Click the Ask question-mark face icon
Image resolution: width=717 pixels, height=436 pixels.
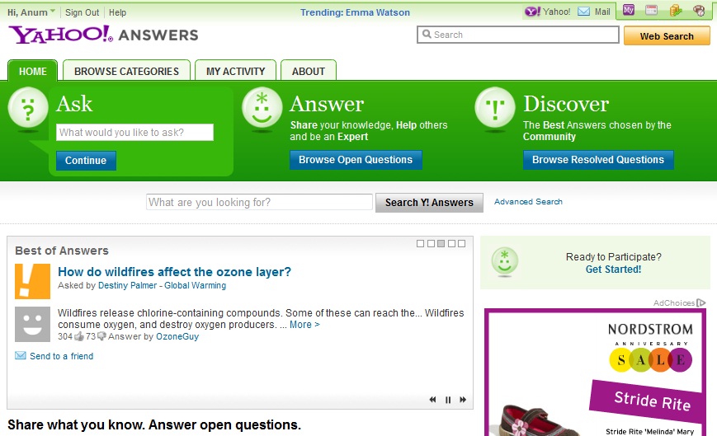28,108
